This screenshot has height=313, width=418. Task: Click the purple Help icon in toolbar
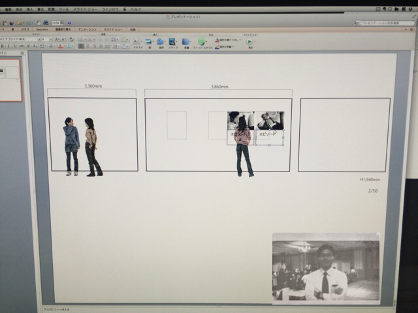coord(70,23)
